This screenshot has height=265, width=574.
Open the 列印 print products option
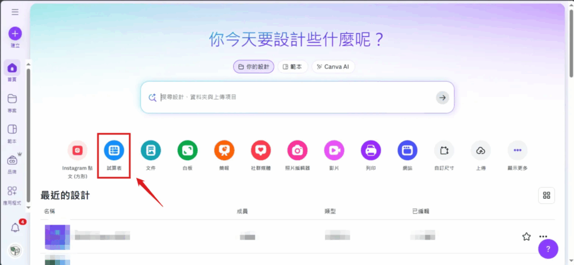point(371,150)
